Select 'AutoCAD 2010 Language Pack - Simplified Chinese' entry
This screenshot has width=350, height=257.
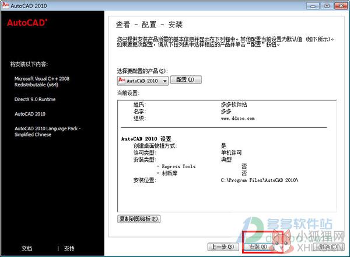click(48, 131)
